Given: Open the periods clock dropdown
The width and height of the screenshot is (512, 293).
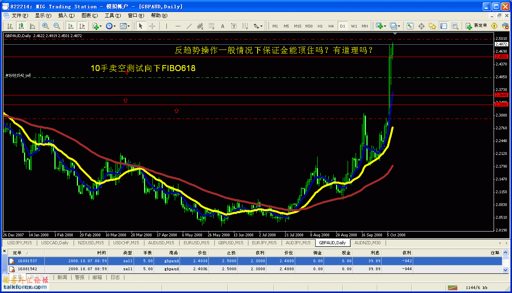Looking at the screenshot, I should [x=111, y=26].
